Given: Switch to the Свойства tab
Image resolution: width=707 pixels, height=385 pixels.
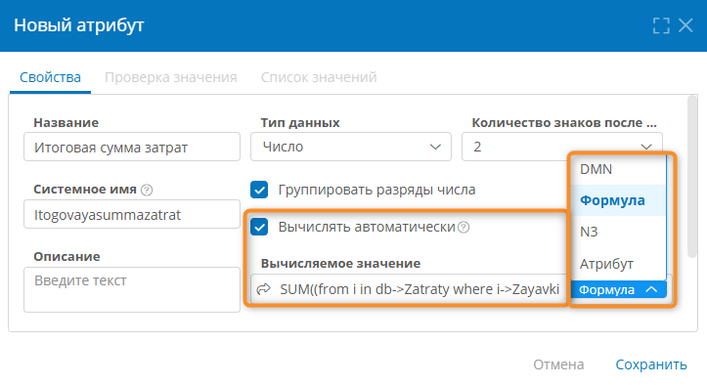Looking at the screenshot, I should [x=50, y=77].
